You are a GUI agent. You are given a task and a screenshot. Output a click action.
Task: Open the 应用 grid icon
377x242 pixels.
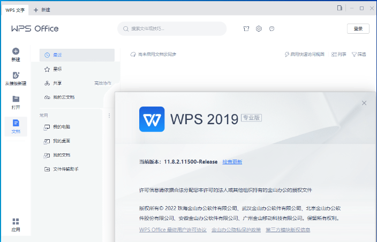(16, 221)
